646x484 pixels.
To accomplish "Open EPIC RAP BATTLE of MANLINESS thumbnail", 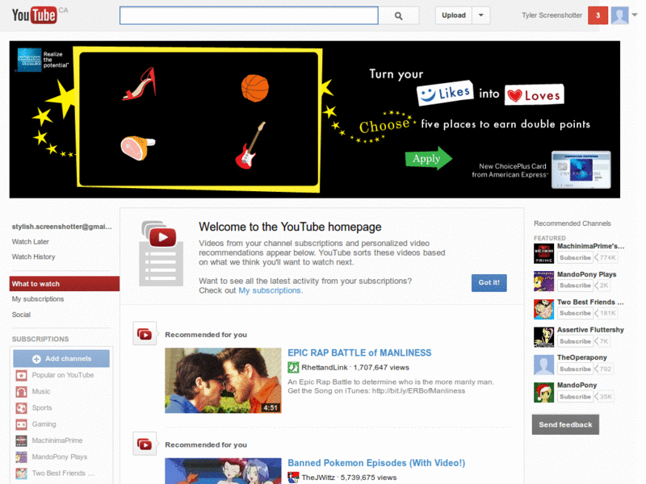I will coord(223,380).
